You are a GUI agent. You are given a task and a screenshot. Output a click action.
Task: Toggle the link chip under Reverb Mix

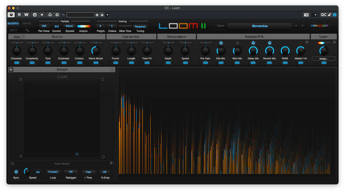click(x=269, y=63)
